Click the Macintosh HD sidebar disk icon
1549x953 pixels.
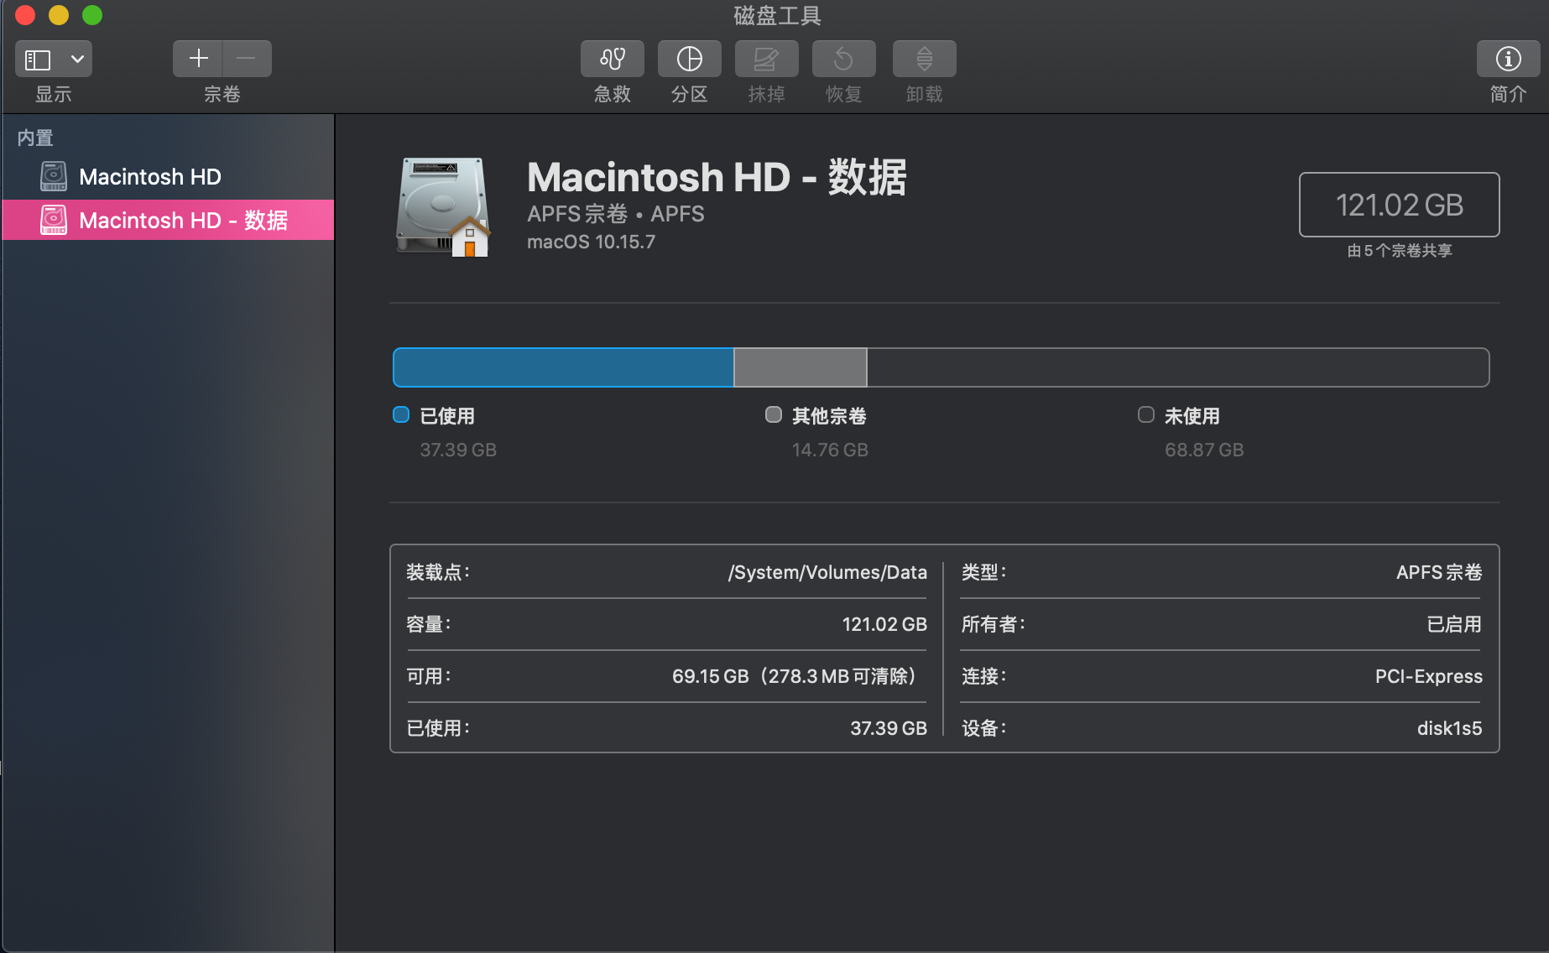54,176
